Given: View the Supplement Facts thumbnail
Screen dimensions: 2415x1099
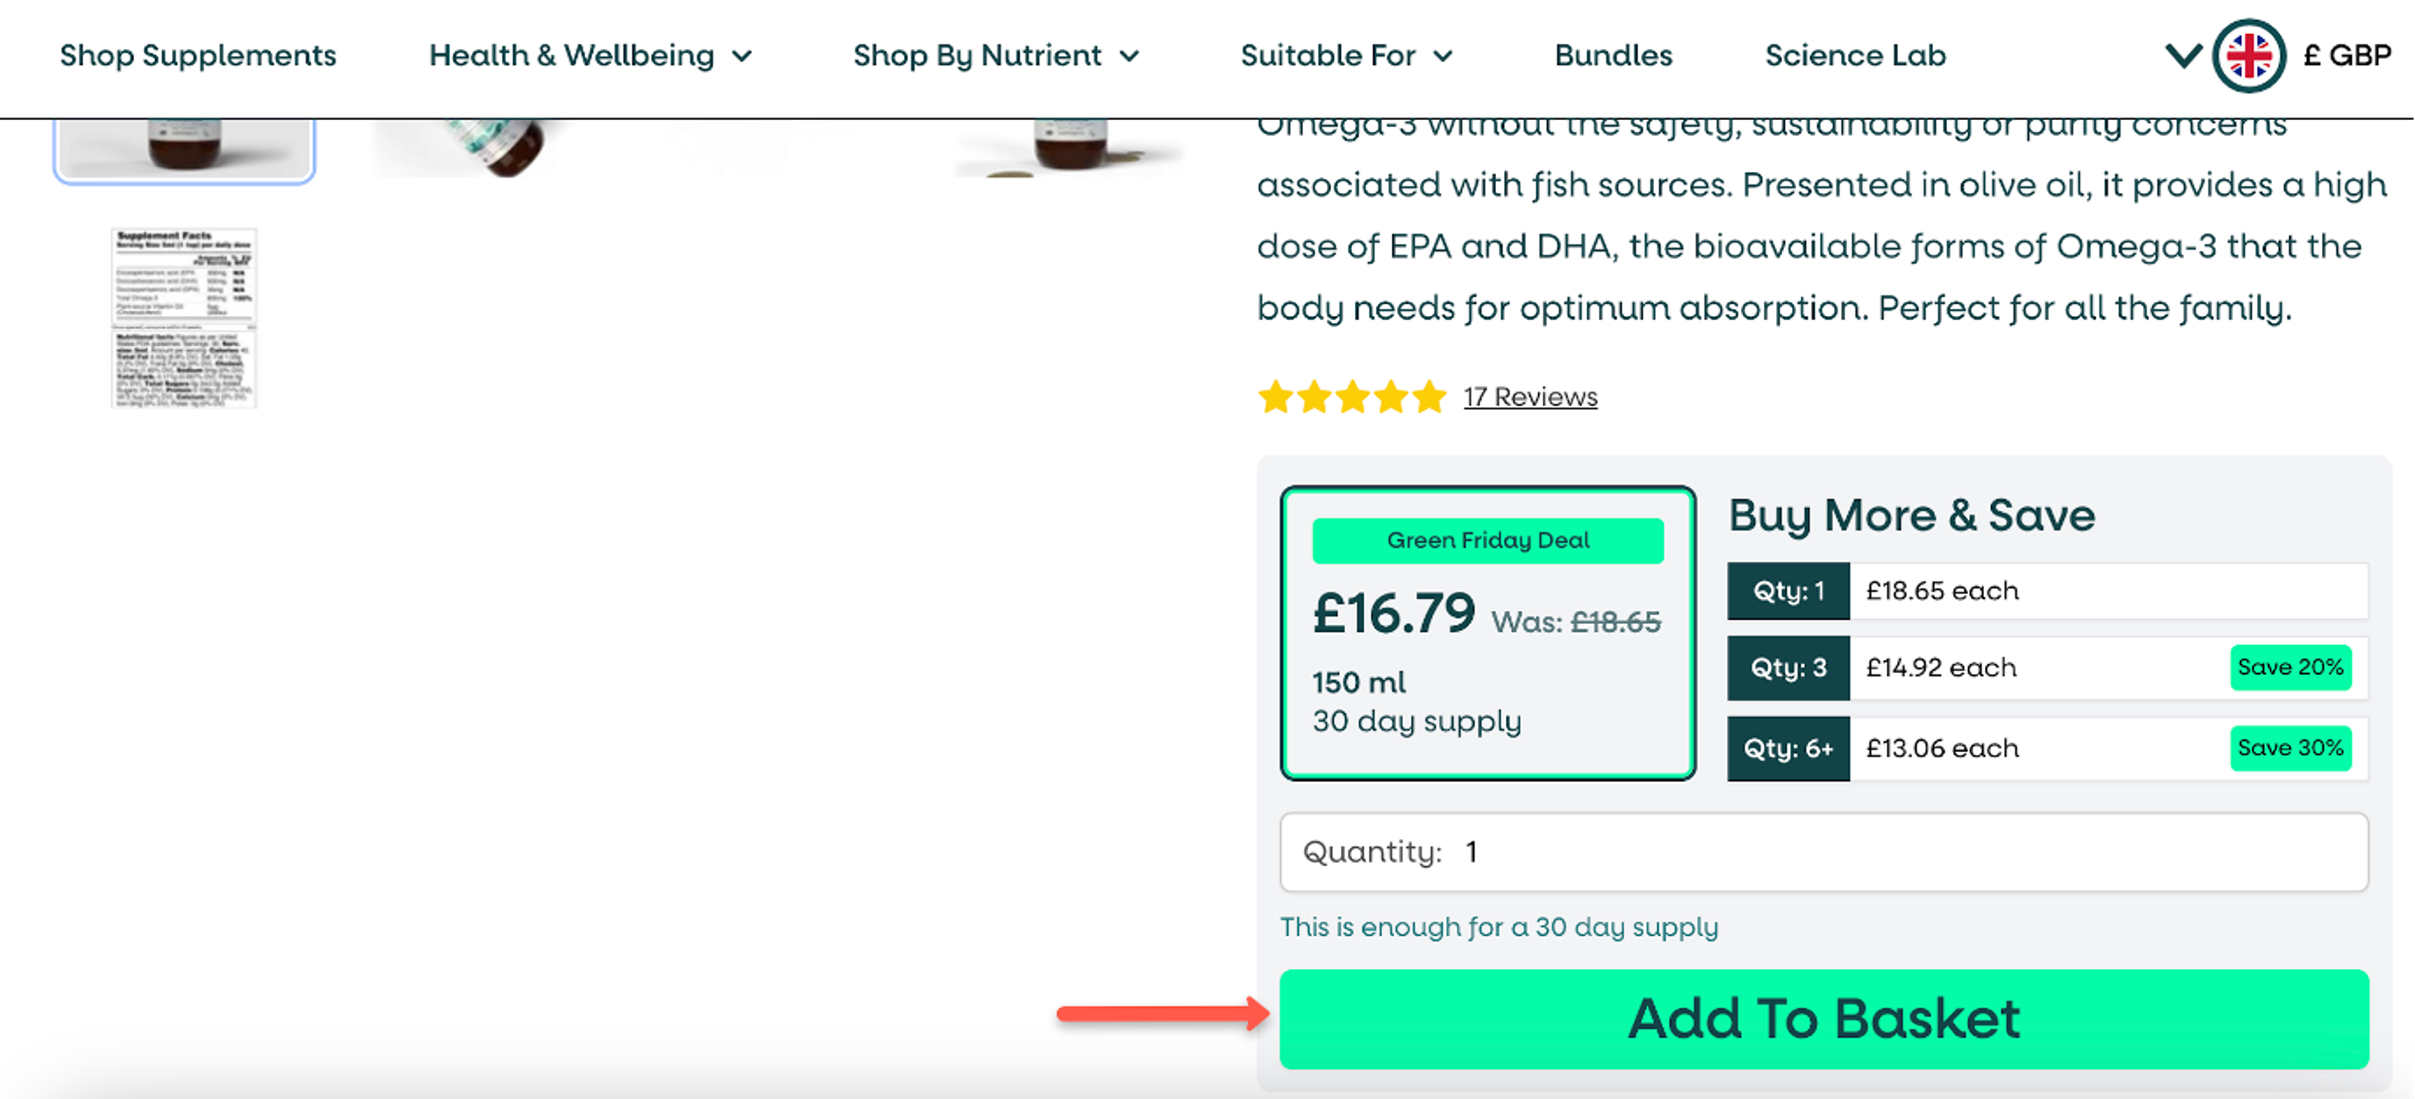Looking at the screenshot, I should point(184,319).
